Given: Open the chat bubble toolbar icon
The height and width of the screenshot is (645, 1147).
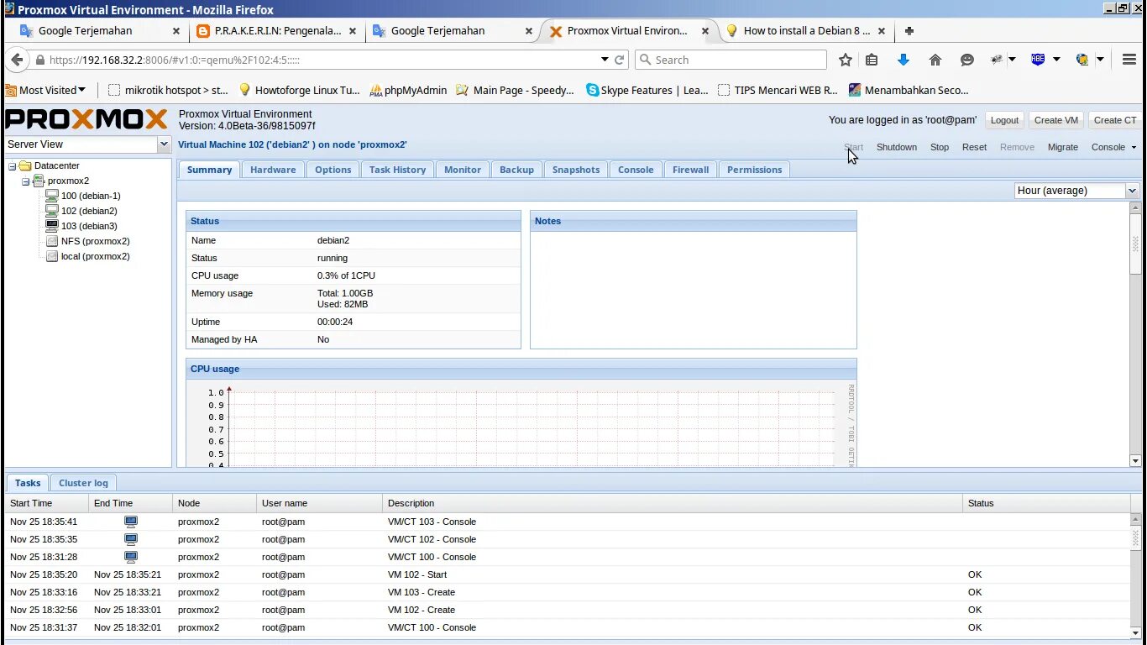Looking at the screenshot, I should pyautogui.click(x=967, y=60).
